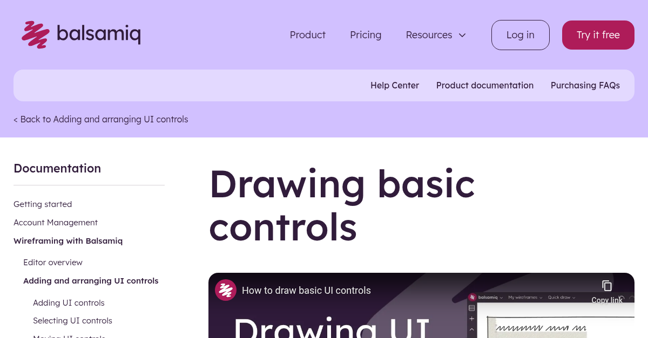Expand the Getting started section
Viewport: 648px width, 338px height.
(x=43, y=204)
